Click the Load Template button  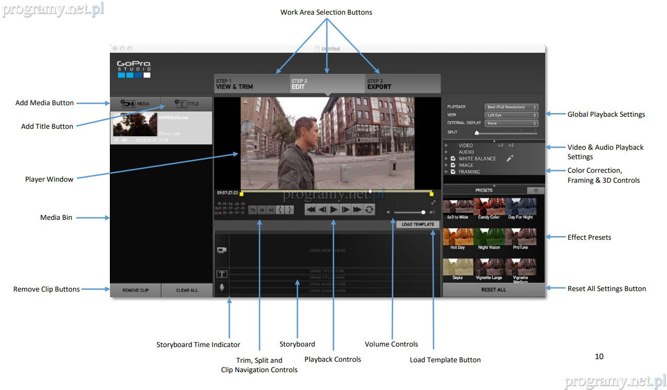[x=417, y=225]
